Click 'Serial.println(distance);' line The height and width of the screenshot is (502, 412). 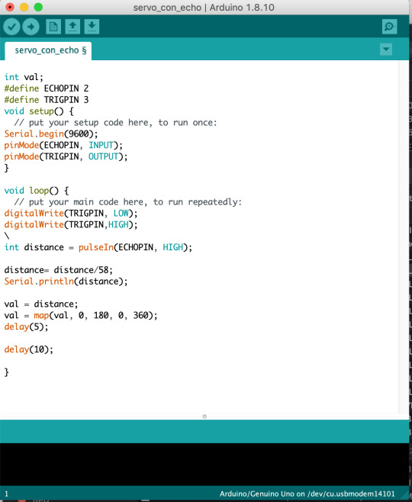point(66,282)
